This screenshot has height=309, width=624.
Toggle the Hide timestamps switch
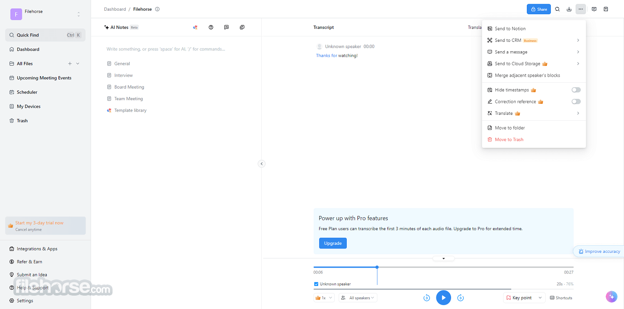click(576, 90)
